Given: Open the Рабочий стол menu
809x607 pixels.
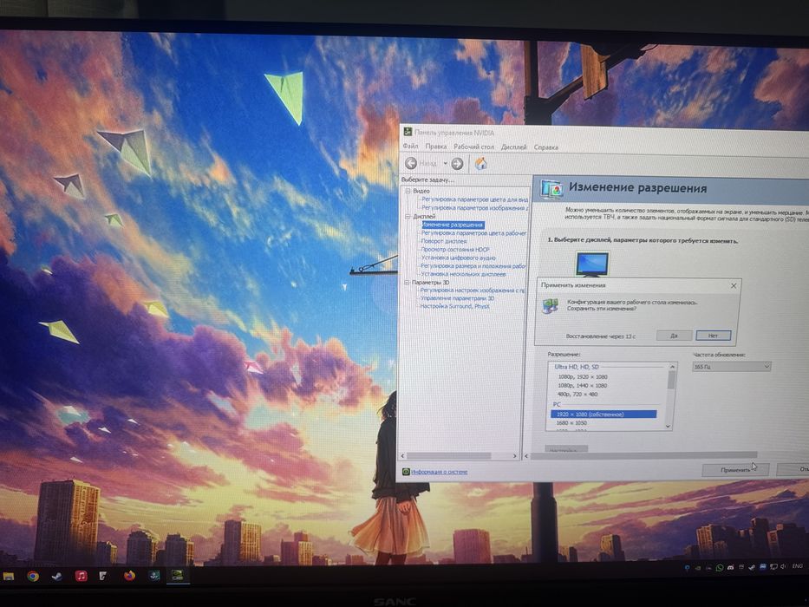Looking at the screenshot, I should 473,147.
